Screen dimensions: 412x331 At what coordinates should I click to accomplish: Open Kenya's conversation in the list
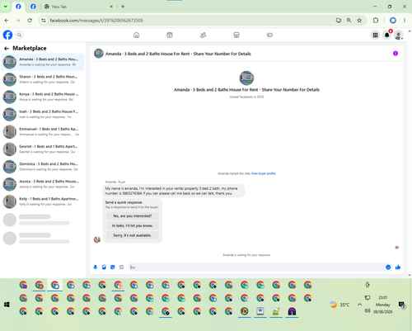(43, 97)
